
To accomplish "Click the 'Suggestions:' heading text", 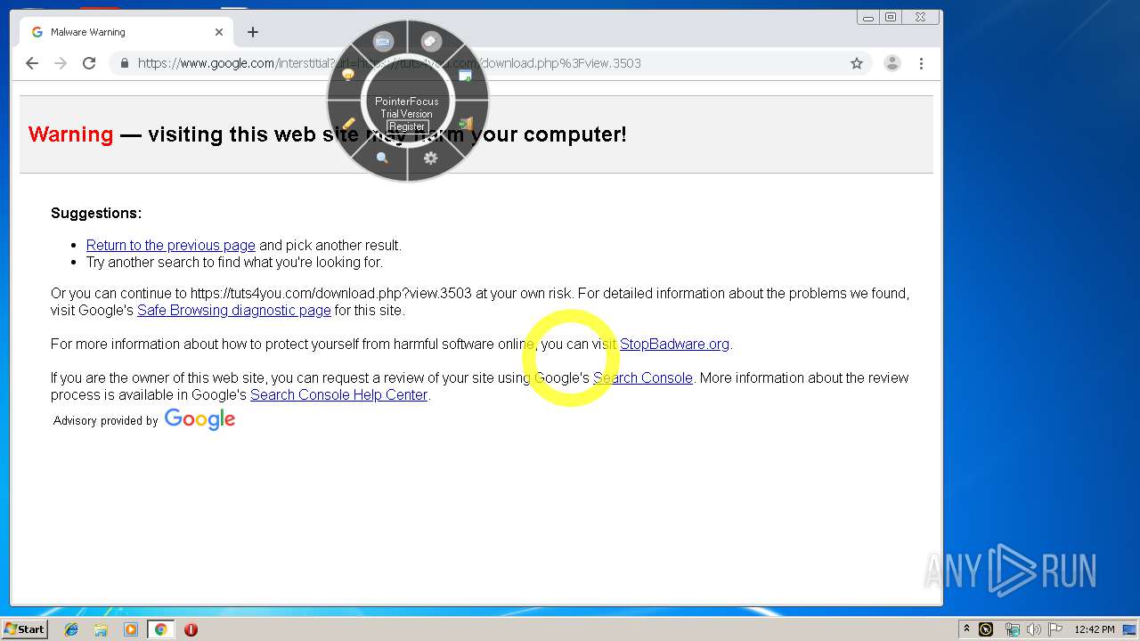I will [x=96, y=213].
